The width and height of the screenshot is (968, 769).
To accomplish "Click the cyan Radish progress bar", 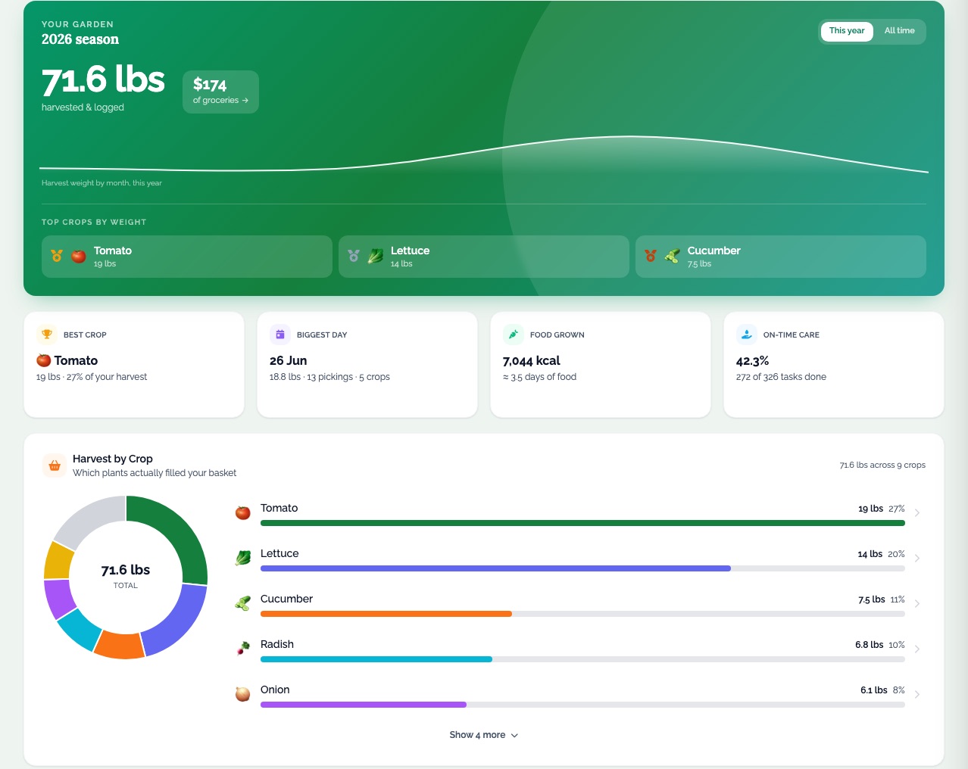I will click(376, 659).
